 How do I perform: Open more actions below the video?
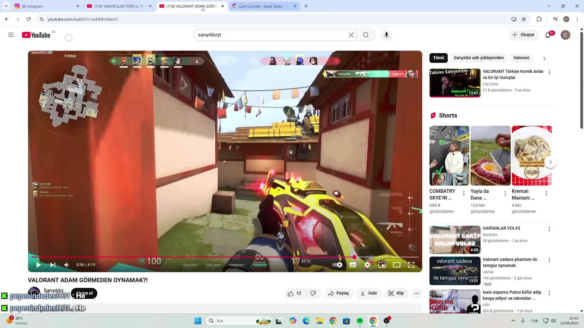[417, 293]
